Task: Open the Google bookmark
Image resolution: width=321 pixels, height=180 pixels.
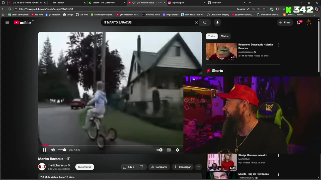Action: 68,15
